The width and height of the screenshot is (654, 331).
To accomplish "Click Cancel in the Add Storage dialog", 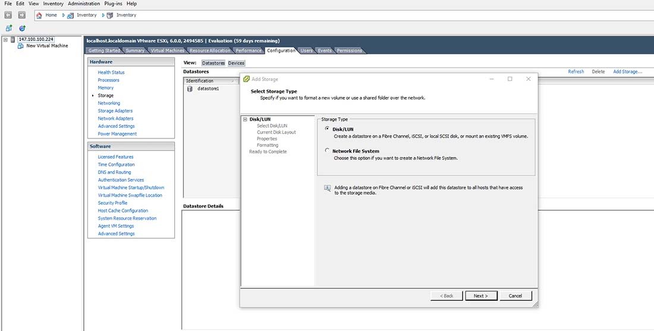I will tap(515, 295).
